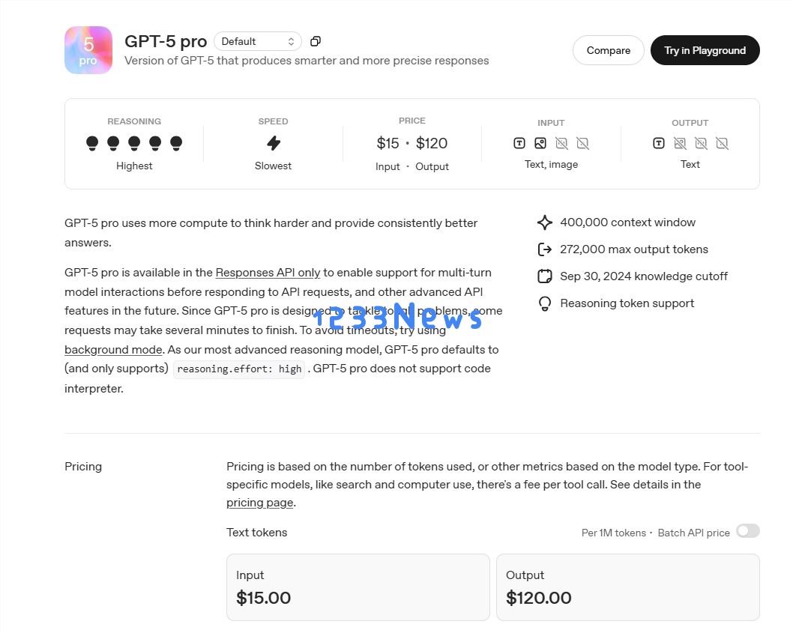Click the image input modality icon
The image size is (793, 633).
[x=540, y=143]
